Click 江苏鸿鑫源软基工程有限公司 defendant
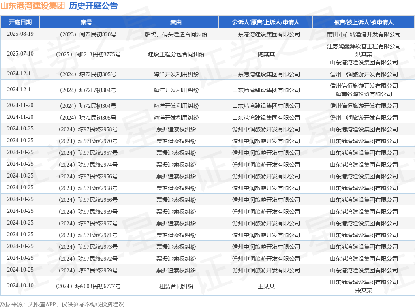Screen dimensions: 415x308 (x=364, y=46)
